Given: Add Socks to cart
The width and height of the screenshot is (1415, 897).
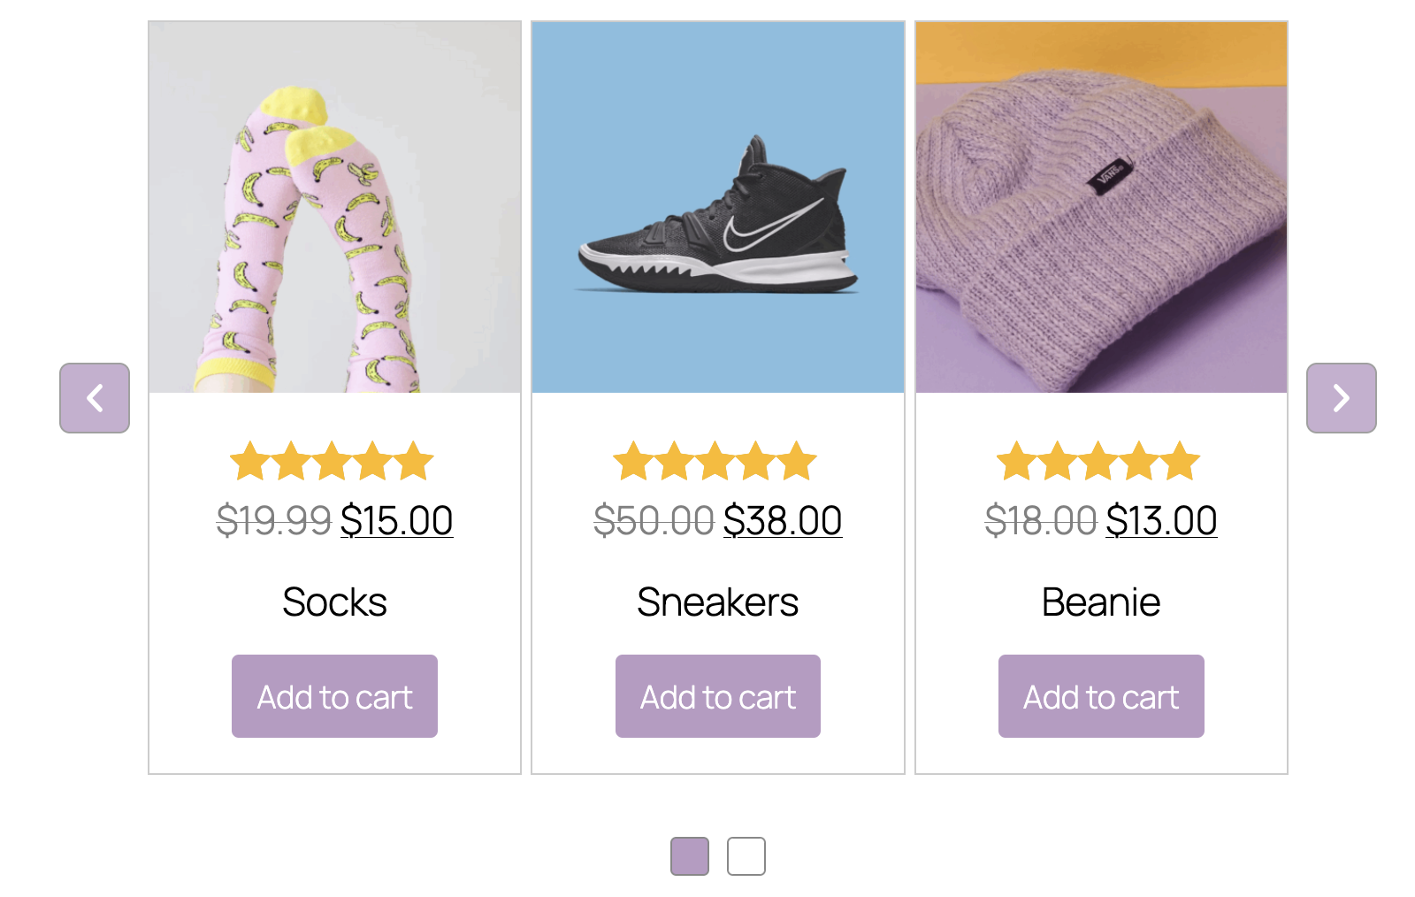Looking at the screenshot, I should coord(334,696).
